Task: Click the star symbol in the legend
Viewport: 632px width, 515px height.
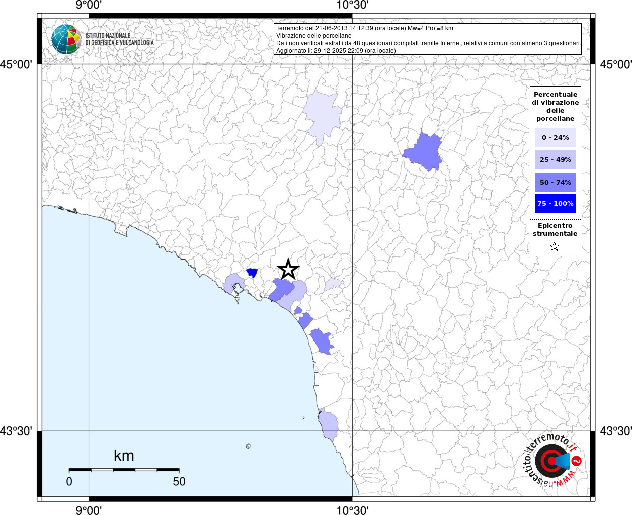Action: tap(555, 246)
